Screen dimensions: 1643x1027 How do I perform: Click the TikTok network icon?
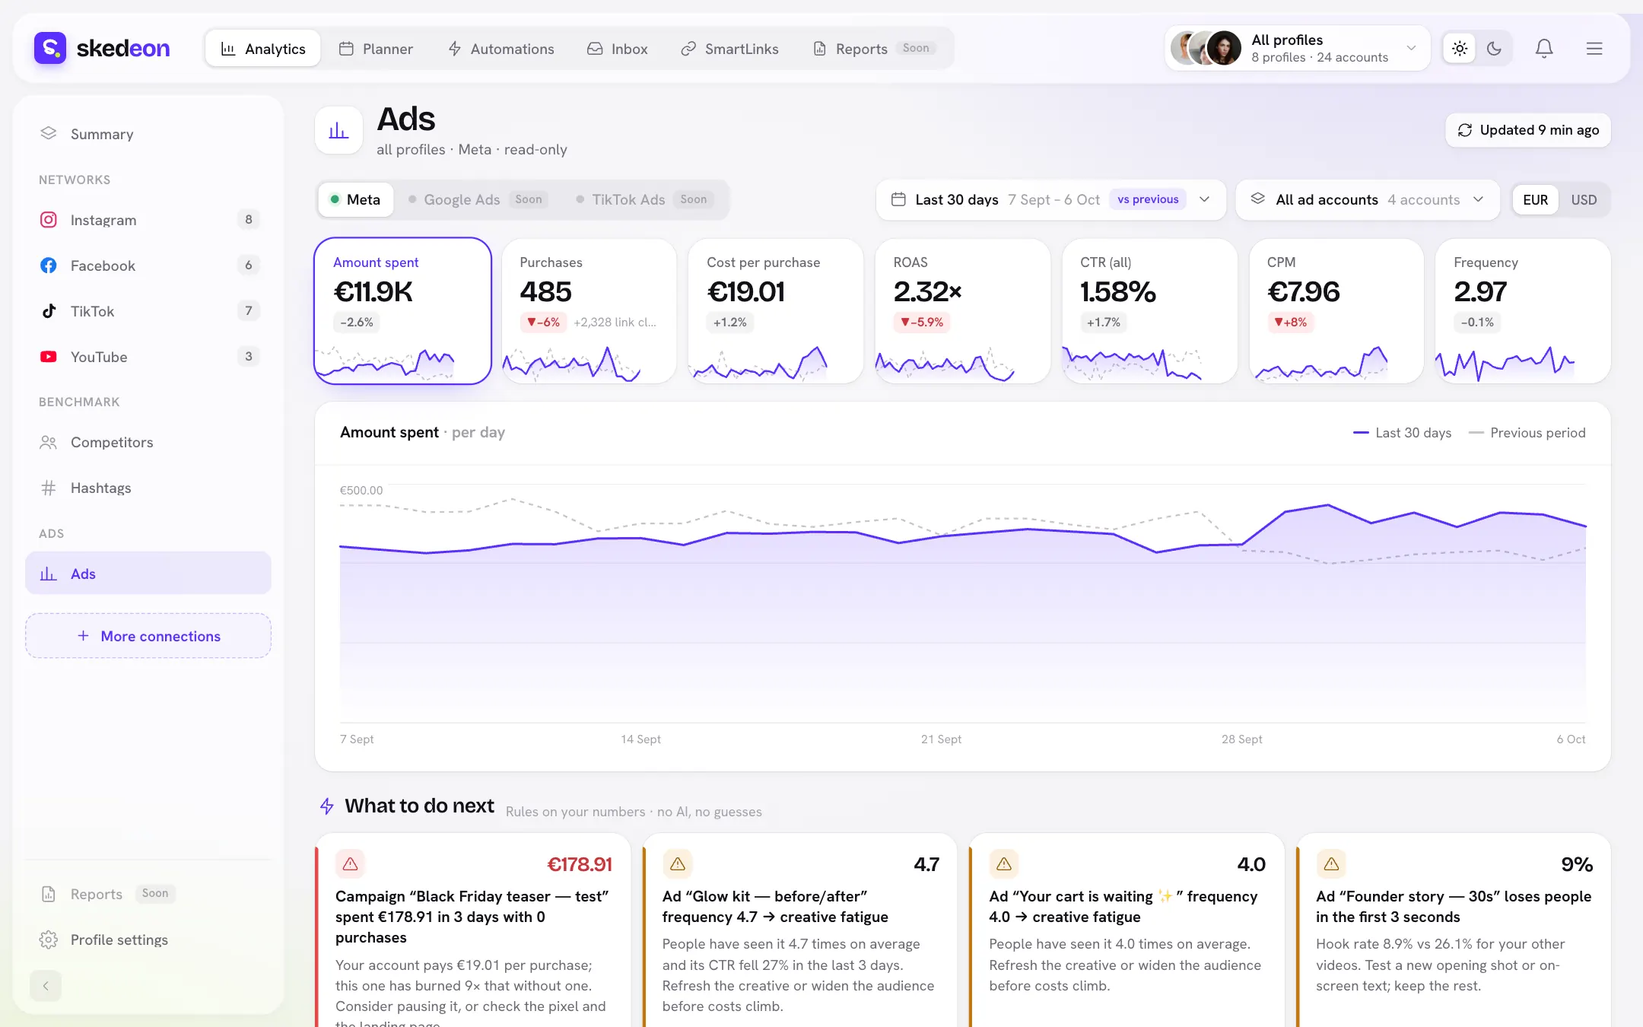[49, 311]
